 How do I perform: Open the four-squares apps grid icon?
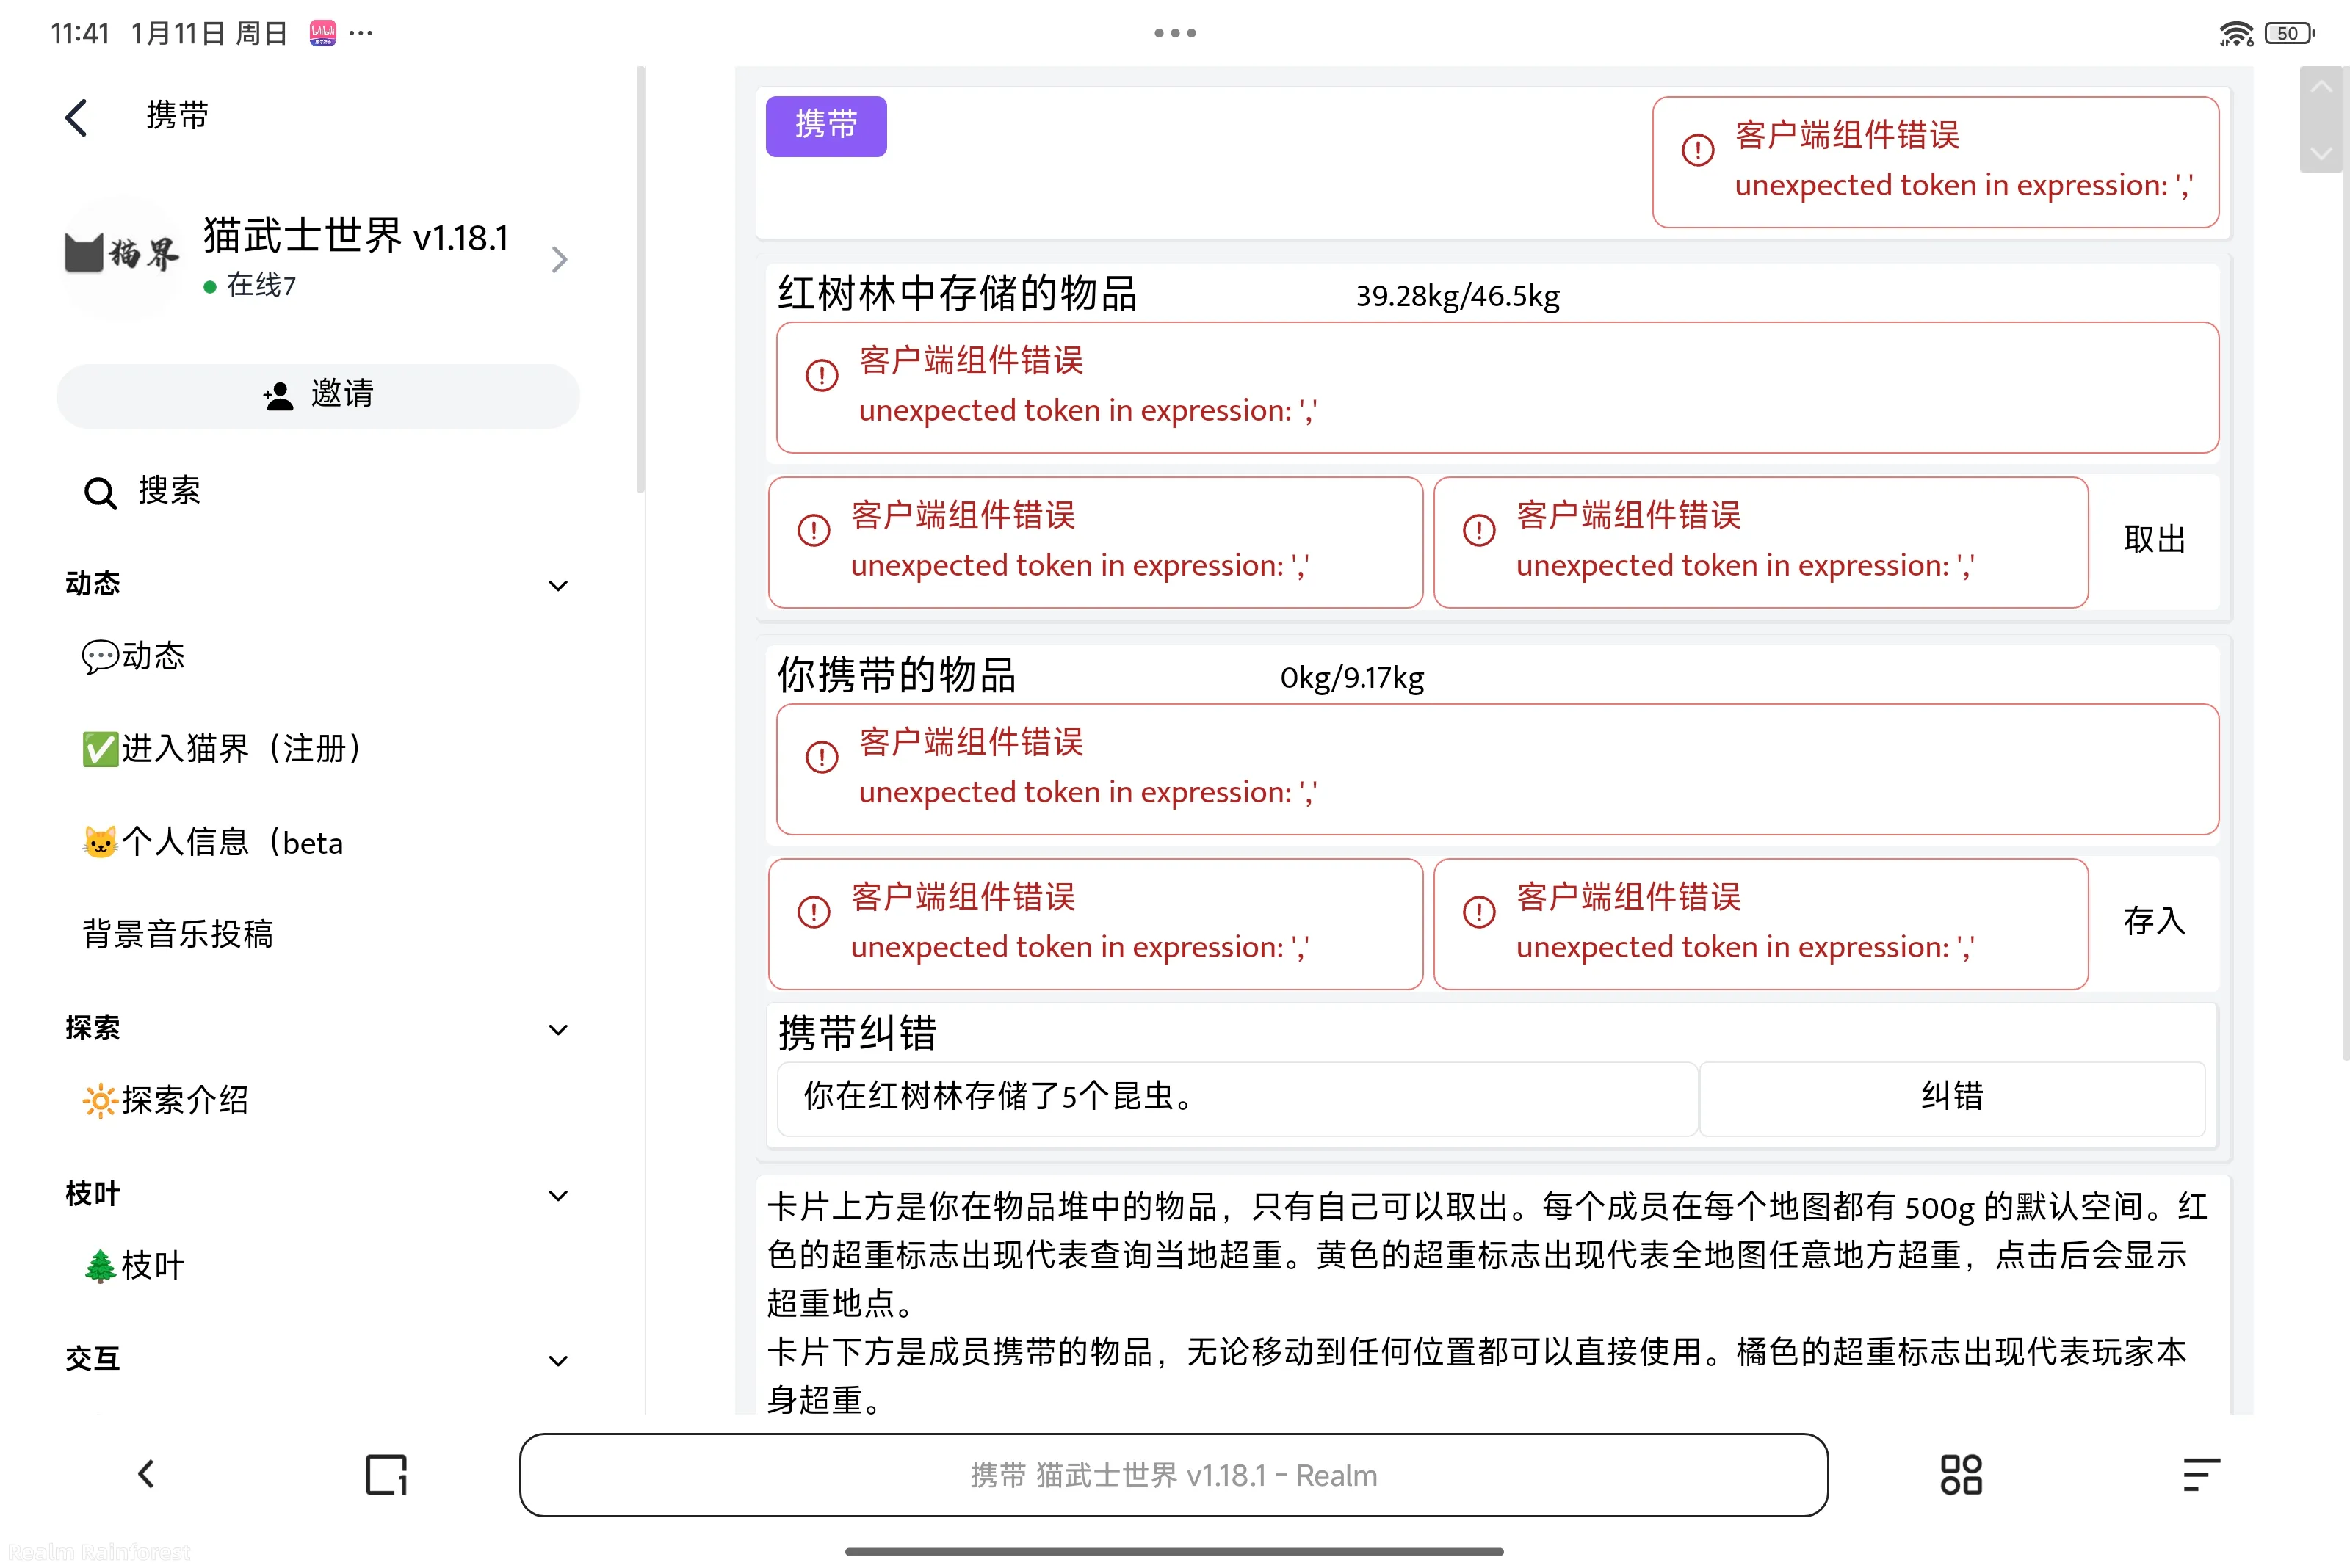[1960, 1475]
